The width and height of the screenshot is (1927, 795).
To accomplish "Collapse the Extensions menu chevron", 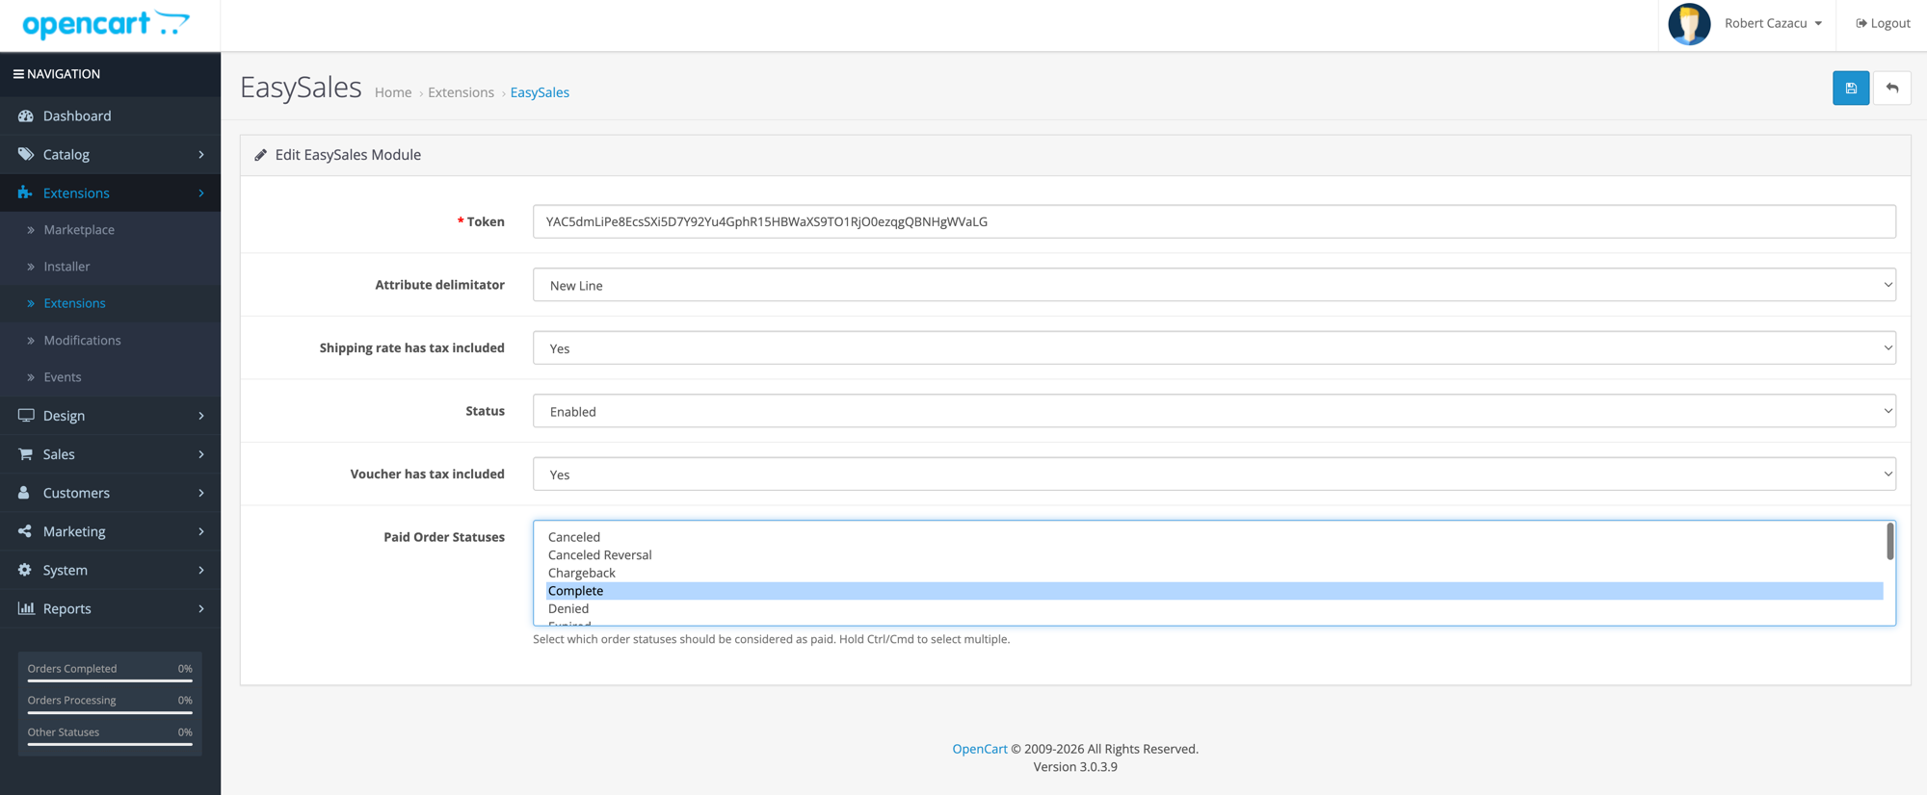I will (201, 192).
